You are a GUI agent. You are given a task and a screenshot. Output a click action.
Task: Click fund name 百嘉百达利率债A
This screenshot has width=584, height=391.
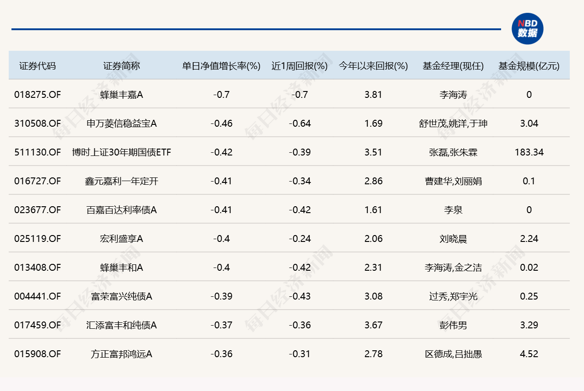point(121,210)
